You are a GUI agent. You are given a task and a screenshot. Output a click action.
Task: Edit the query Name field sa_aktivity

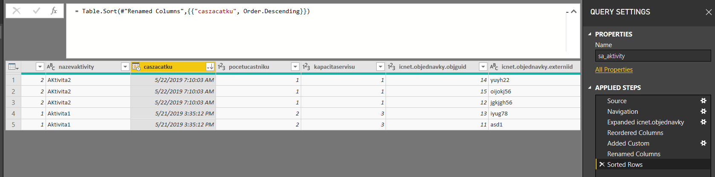click(653, 56)
